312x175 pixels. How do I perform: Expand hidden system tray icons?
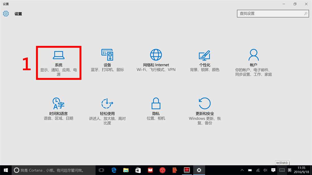point(242,170)
